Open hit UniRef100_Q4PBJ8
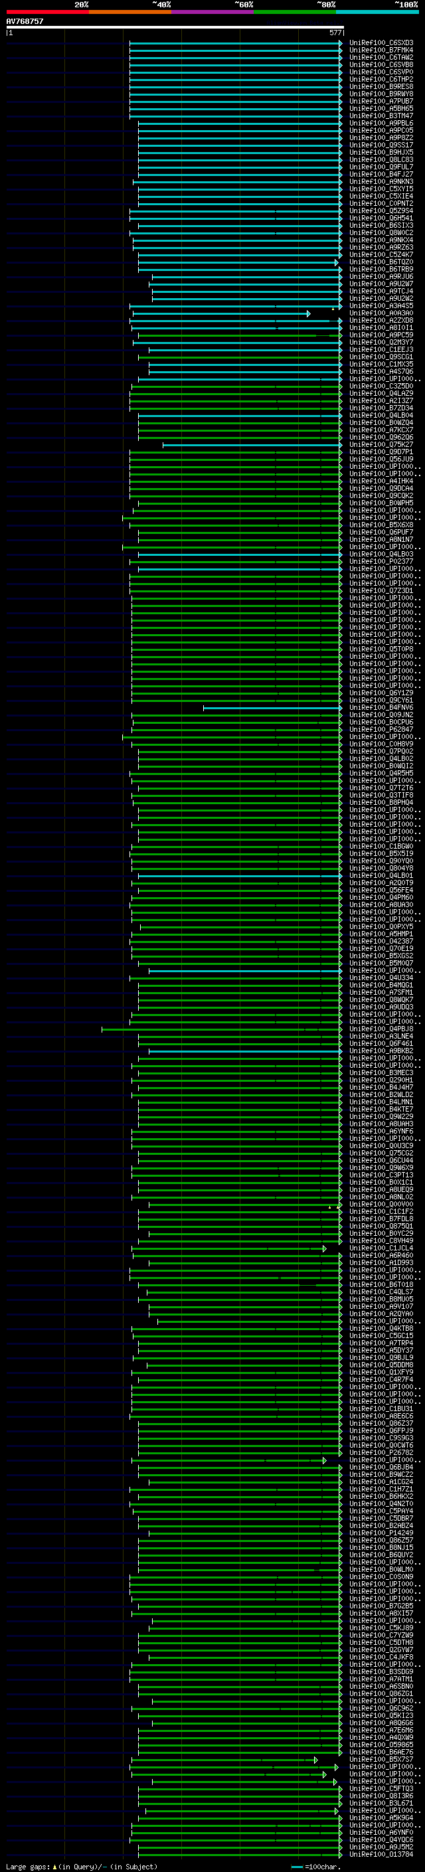 pyautogui.click(x=381, y=1029)
